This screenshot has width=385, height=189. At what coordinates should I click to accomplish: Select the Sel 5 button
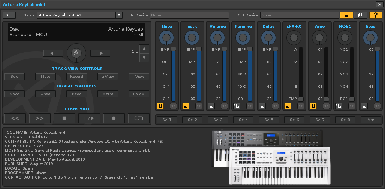pos(269,120)
